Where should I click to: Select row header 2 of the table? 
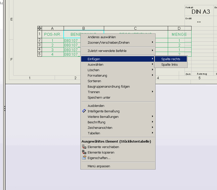40,40
